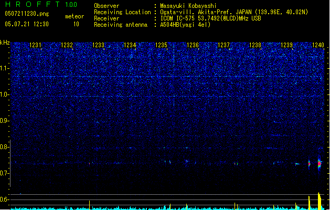
Task: Click the 1.0 kHz axis label
Action: (x=5, y=94)
